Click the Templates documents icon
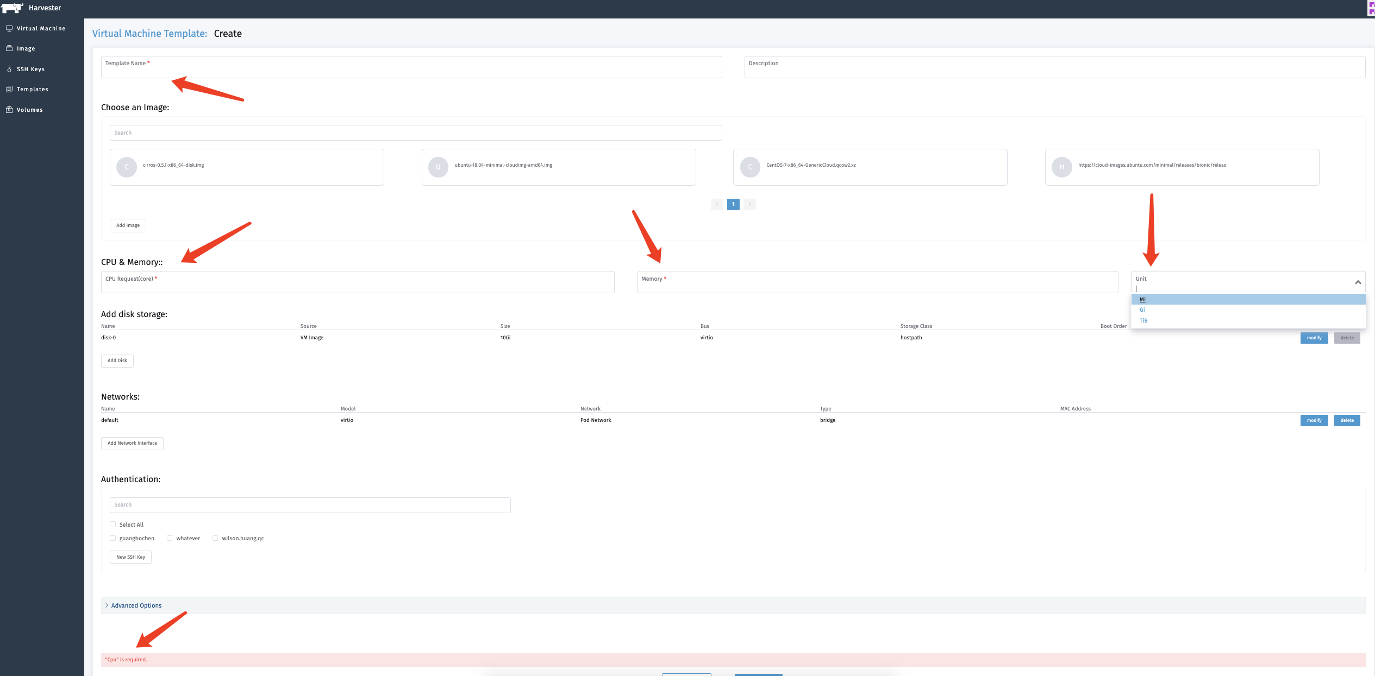 (x=9, y=89)
